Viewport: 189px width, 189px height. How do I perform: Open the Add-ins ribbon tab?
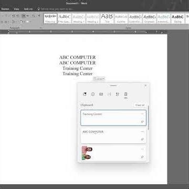point(28,9)
